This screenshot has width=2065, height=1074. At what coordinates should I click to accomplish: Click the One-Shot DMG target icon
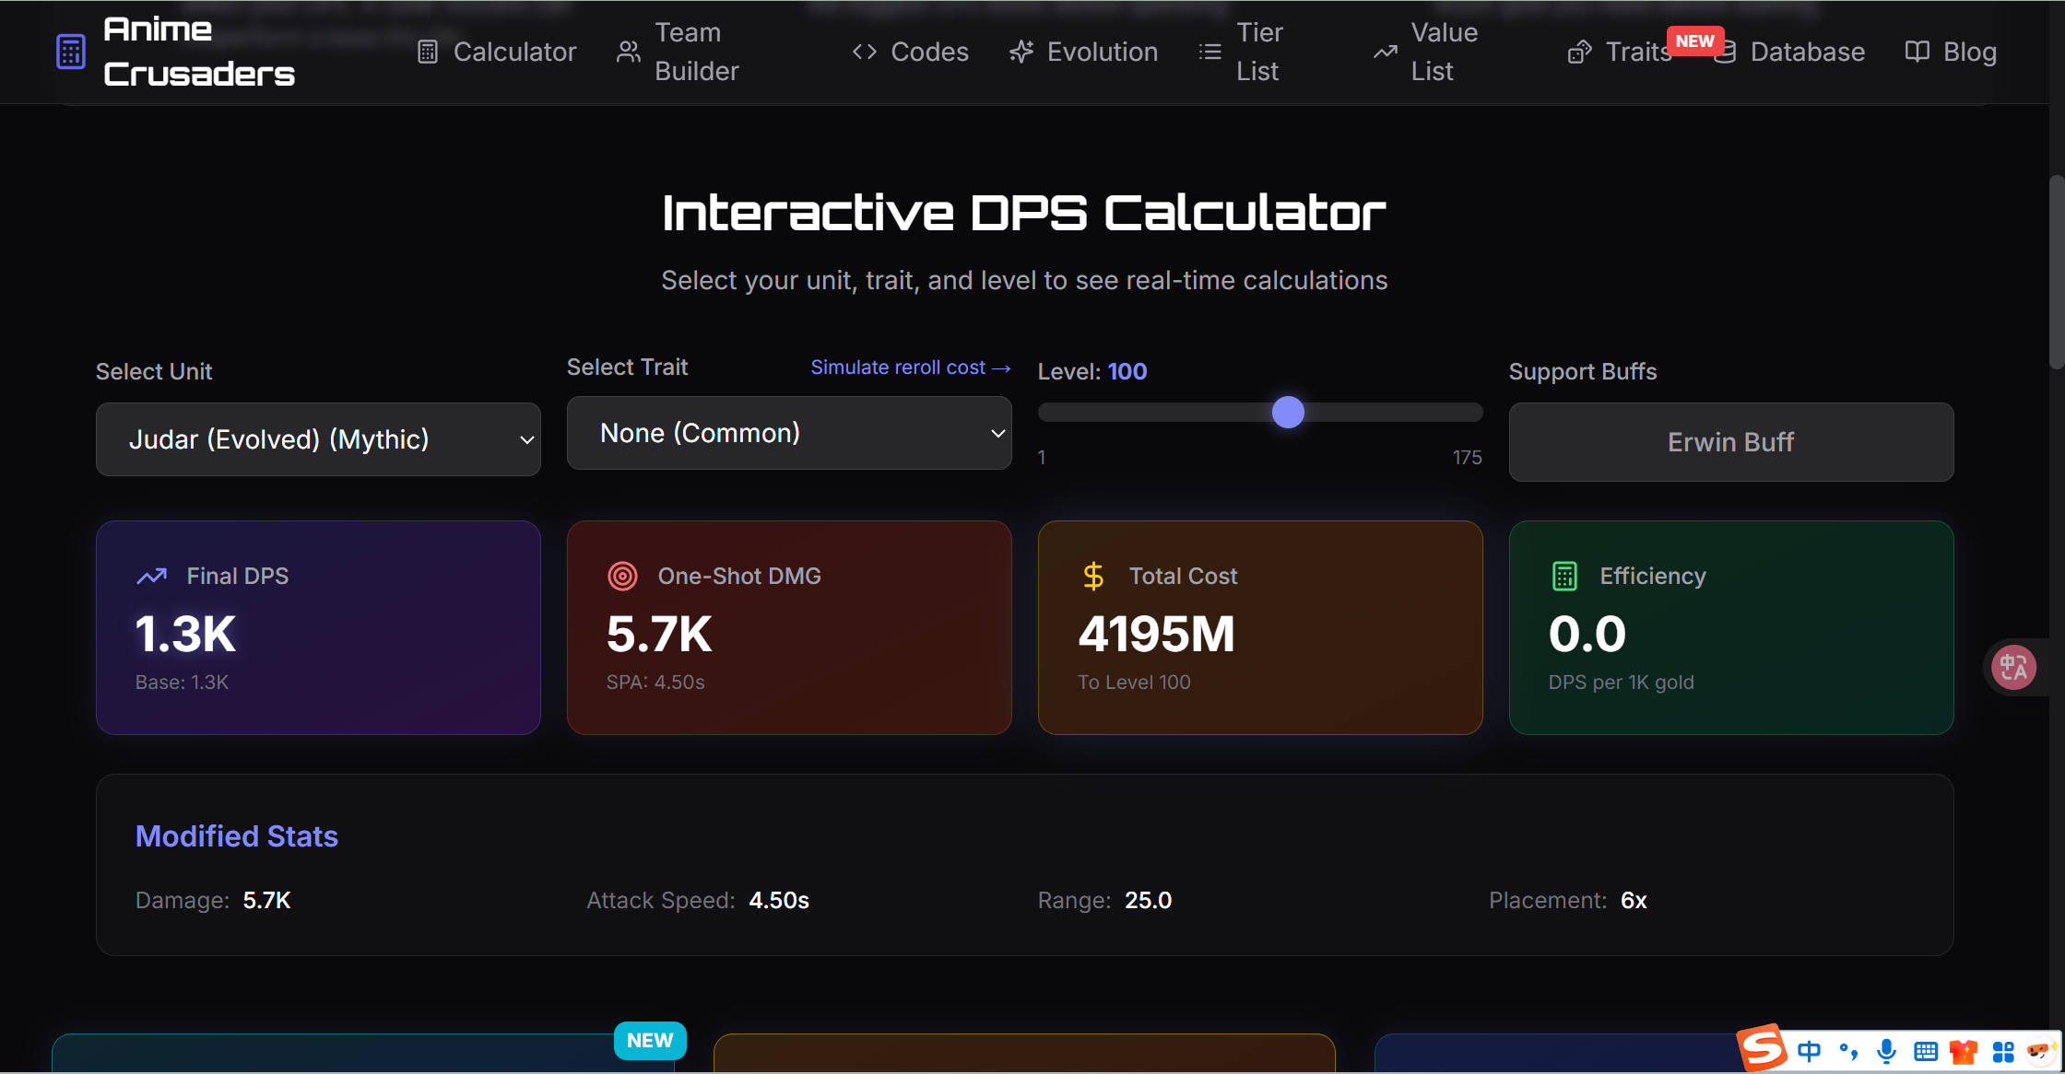622,577
